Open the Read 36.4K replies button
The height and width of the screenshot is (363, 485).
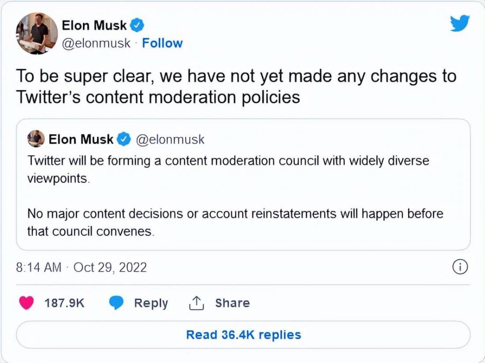pos(243,335)
